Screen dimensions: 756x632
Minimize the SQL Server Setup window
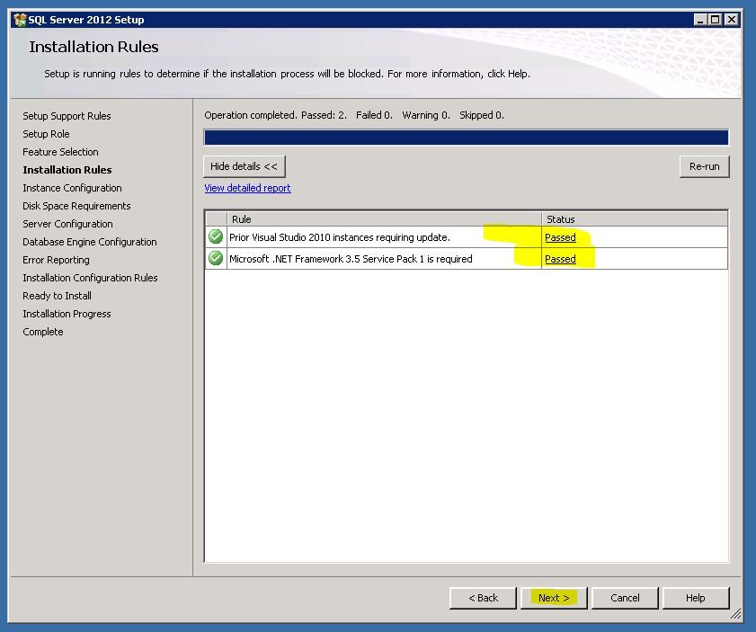click(x=700, y=20)
